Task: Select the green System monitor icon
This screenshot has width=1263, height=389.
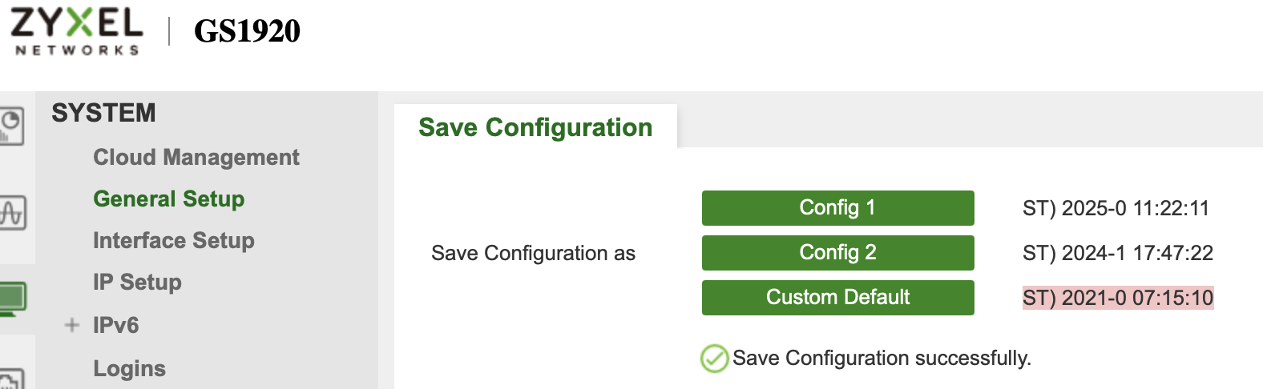Action: [12, 298]
